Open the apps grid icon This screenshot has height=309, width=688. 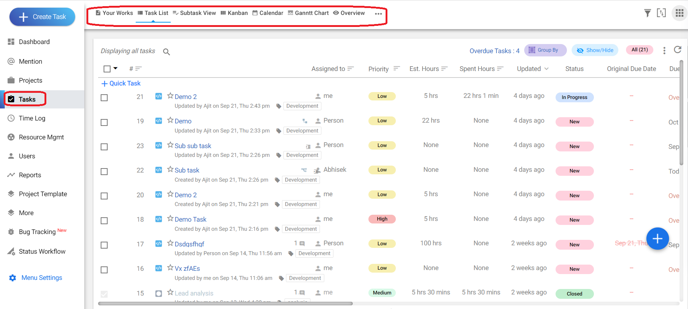click(x=679, y=13)
